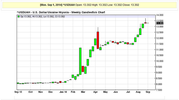This screenshot has height=100, width=179.
Task: Click the May x-axis label
Action: 105,92
